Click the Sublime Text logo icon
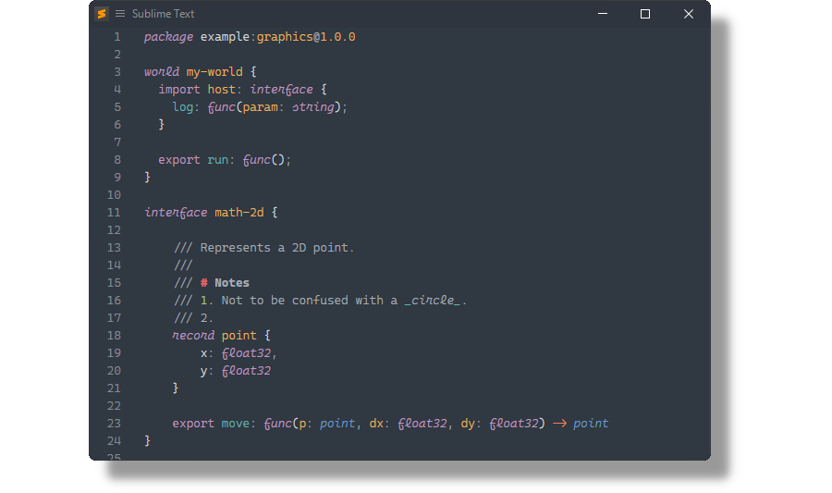 (x=102, y=14)
